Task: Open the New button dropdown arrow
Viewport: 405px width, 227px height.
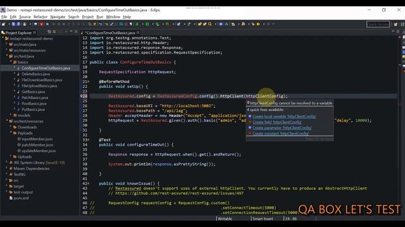Action: click(x=9, y=24)
